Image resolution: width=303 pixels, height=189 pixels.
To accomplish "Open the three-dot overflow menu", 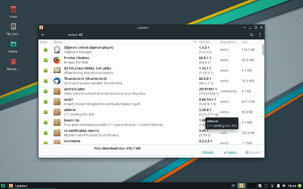I will (x=260, y=34).
